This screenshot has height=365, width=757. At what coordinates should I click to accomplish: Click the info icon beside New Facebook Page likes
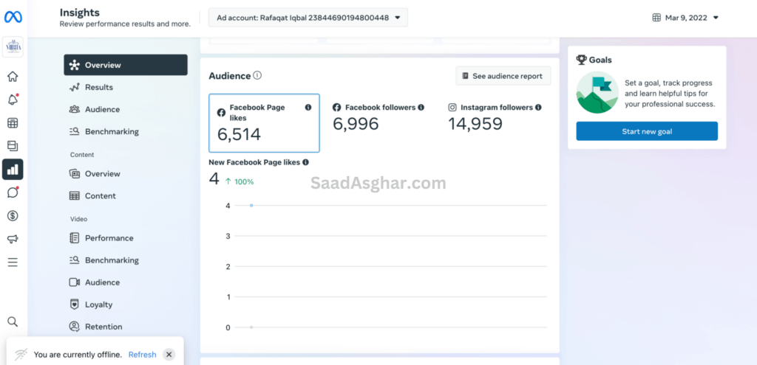(305, 162)
